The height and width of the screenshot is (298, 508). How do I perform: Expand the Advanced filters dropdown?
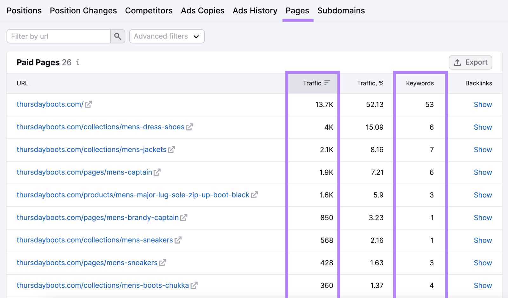tap(166, 36)
